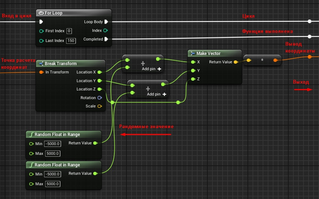Click the Z input pin on Make Vector
The height and width of the screenshot is (199, 319).
193,79
